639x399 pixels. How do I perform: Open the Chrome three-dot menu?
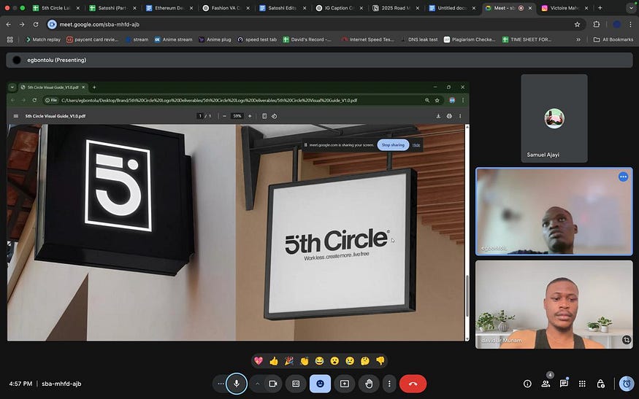coord(630,24)
